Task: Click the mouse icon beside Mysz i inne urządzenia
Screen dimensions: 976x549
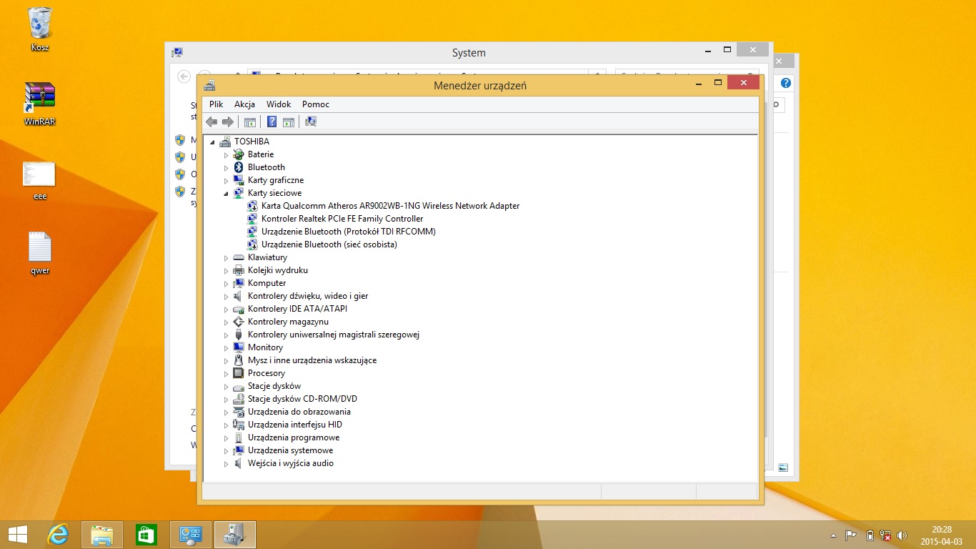Action: coord(239,360)
